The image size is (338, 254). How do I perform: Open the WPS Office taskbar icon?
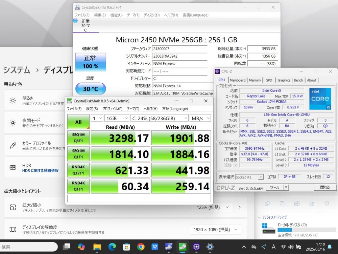click(155, 247)
